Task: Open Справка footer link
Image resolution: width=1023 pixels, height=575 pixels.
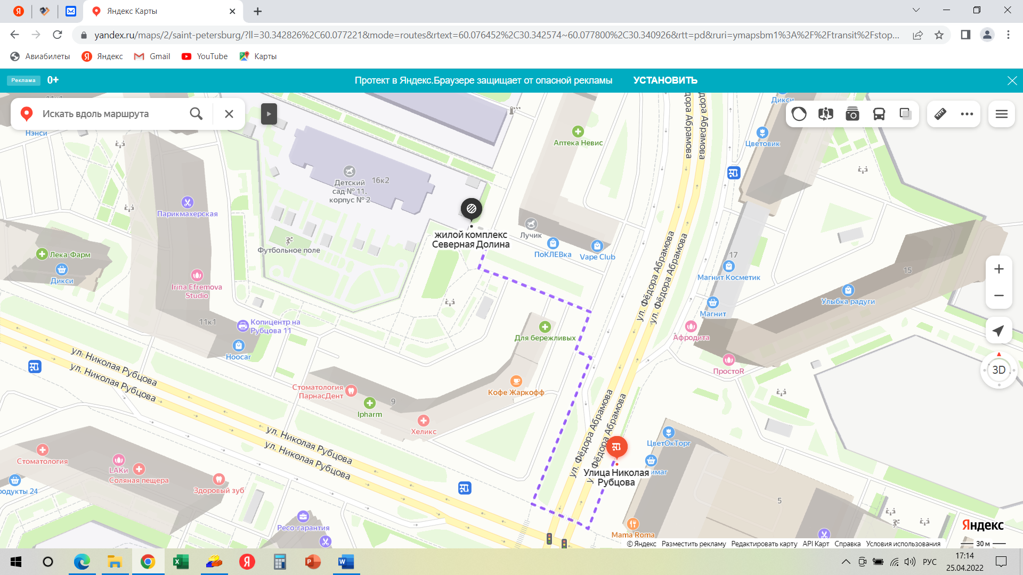Action: click(x=847, y=544)
